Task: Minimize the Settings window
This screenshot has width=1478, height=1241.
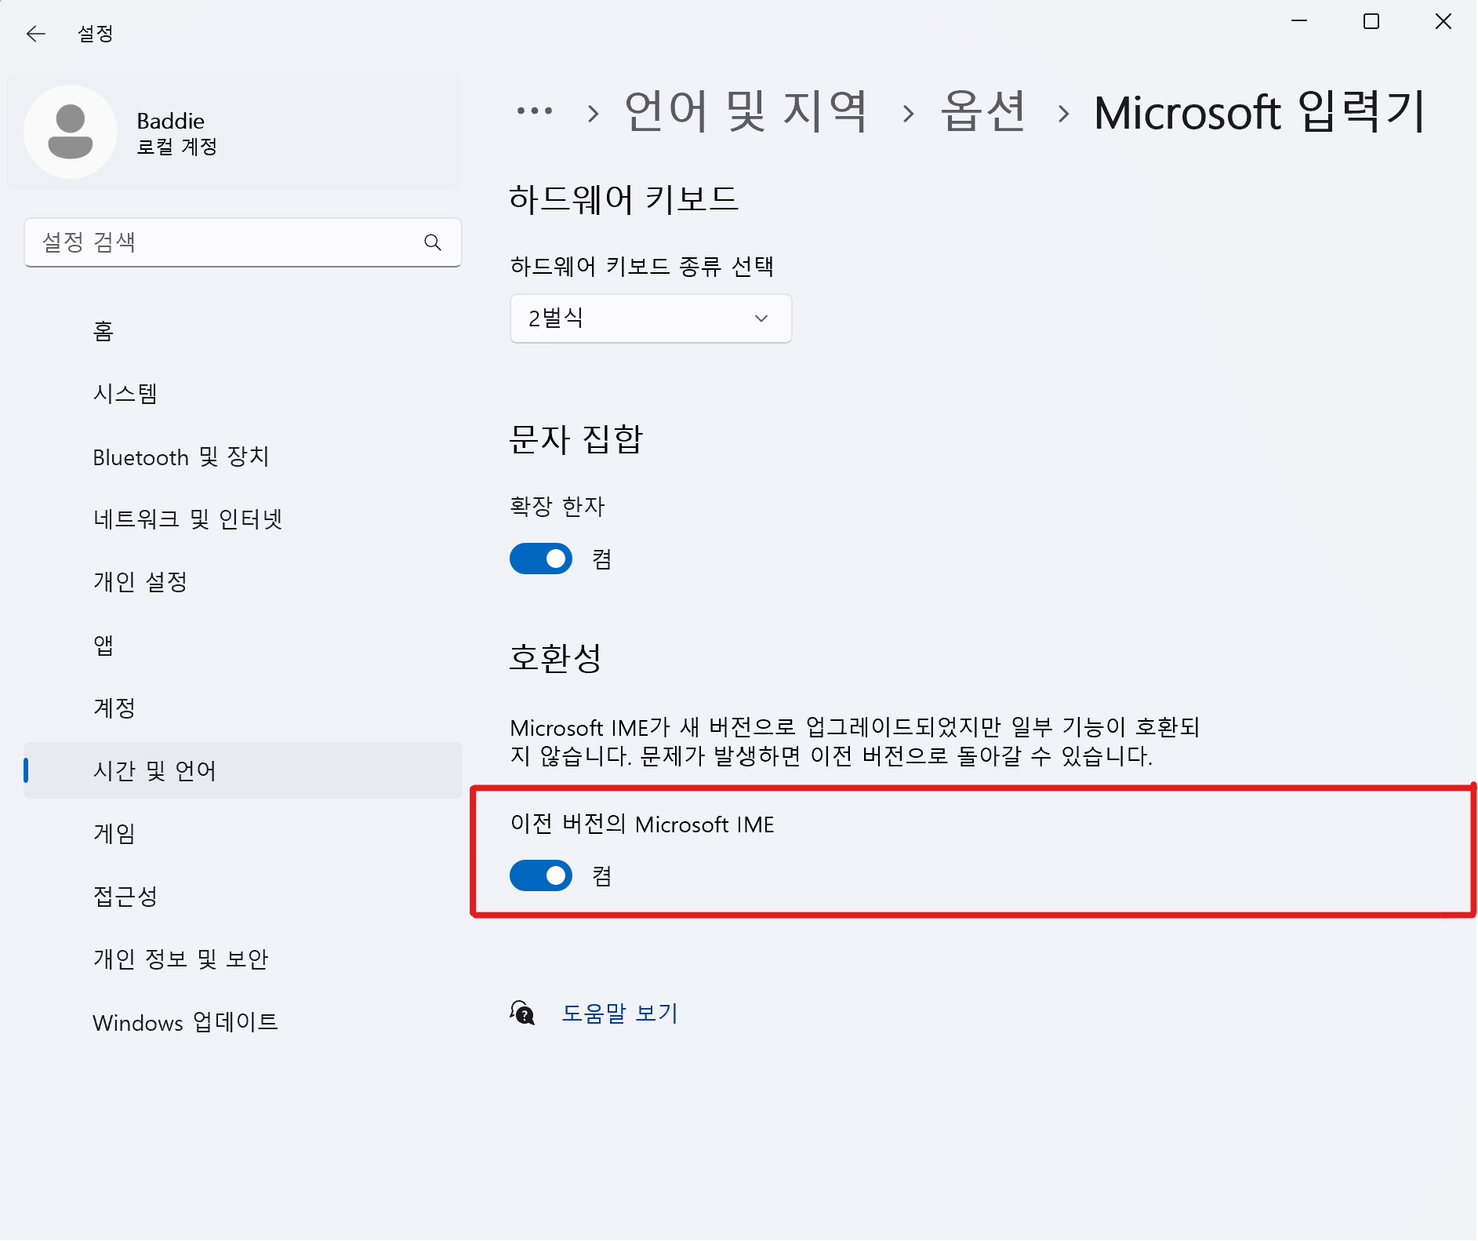Action: tap(1299, 21)
